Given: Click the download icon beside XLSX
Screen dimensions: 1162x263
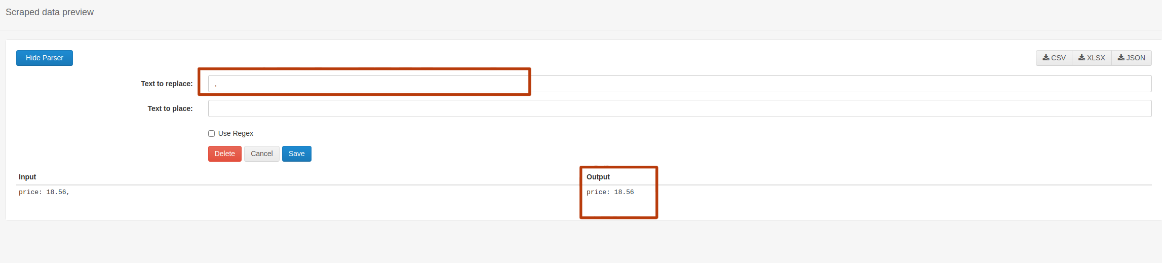Looking at the screenshot, I should [x=1081, y=58].
